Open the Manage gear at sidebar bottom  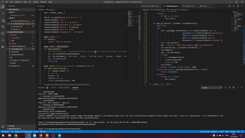[3, 127]
